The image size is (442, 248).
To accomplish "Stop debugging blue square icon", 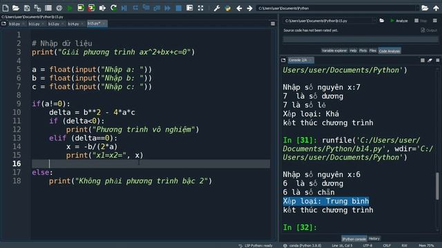I will pyautogui.click(x=178, y=8).
